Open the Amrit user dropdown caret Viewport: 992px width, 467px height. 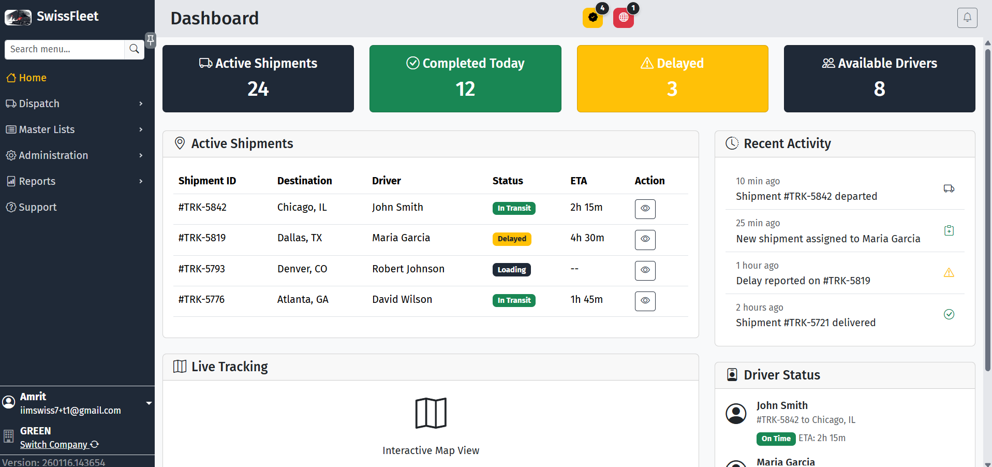pos(149,403)
